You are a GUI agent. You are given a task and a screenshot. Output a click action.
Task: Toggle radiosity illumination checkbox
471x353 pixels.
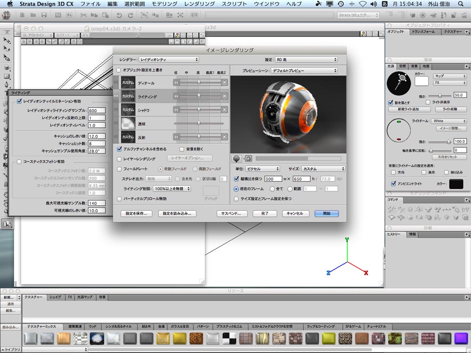[x=19, y=101]
